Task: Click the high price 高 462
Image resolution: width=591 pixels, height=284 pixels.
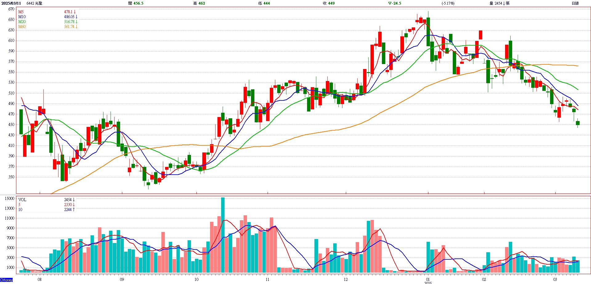Action: tap(199, 3)
